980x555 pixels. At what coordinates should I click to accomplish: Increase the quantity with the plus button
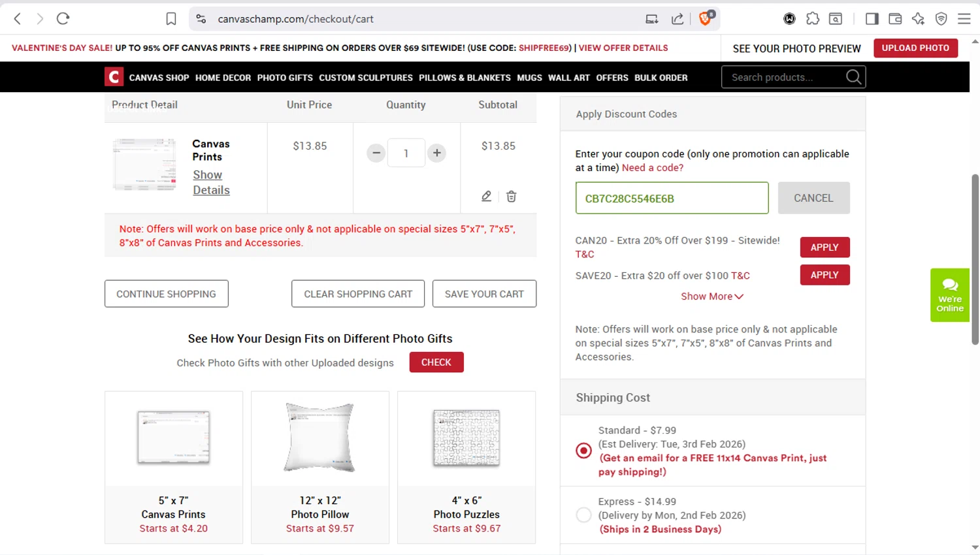click(436, 153)
